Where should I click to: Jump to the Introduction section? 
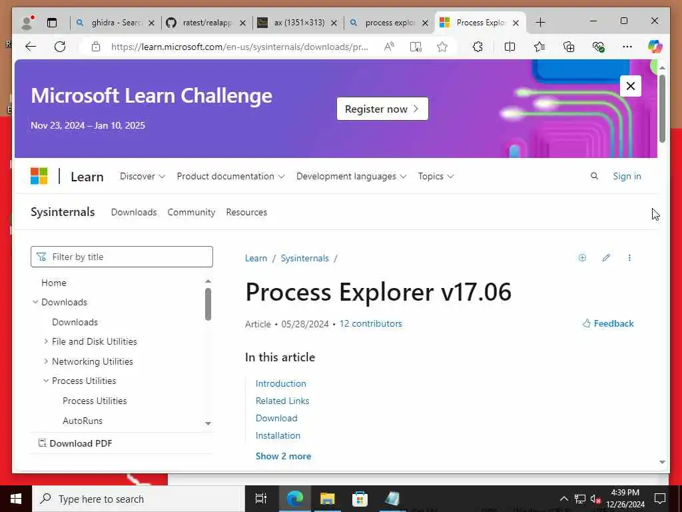pyautogui.click(x=281, y=383)
